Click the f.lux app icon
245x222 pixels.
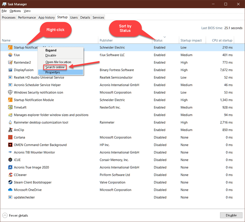coord(10,55)
